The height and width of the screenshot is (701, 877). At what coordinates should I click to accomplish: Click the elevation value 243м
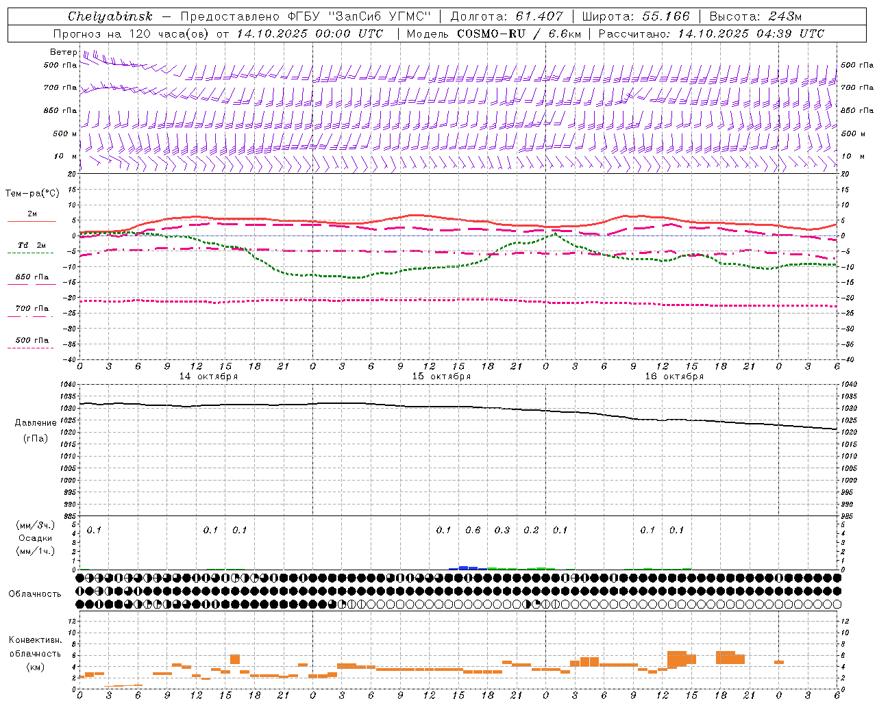tap(785, 16)
